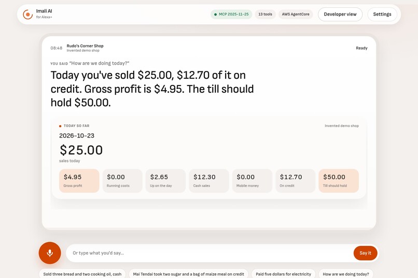Choose 'Sold three bread and two cooking oil' suggestion
The image size is (418, 278).
pos(82,274)
